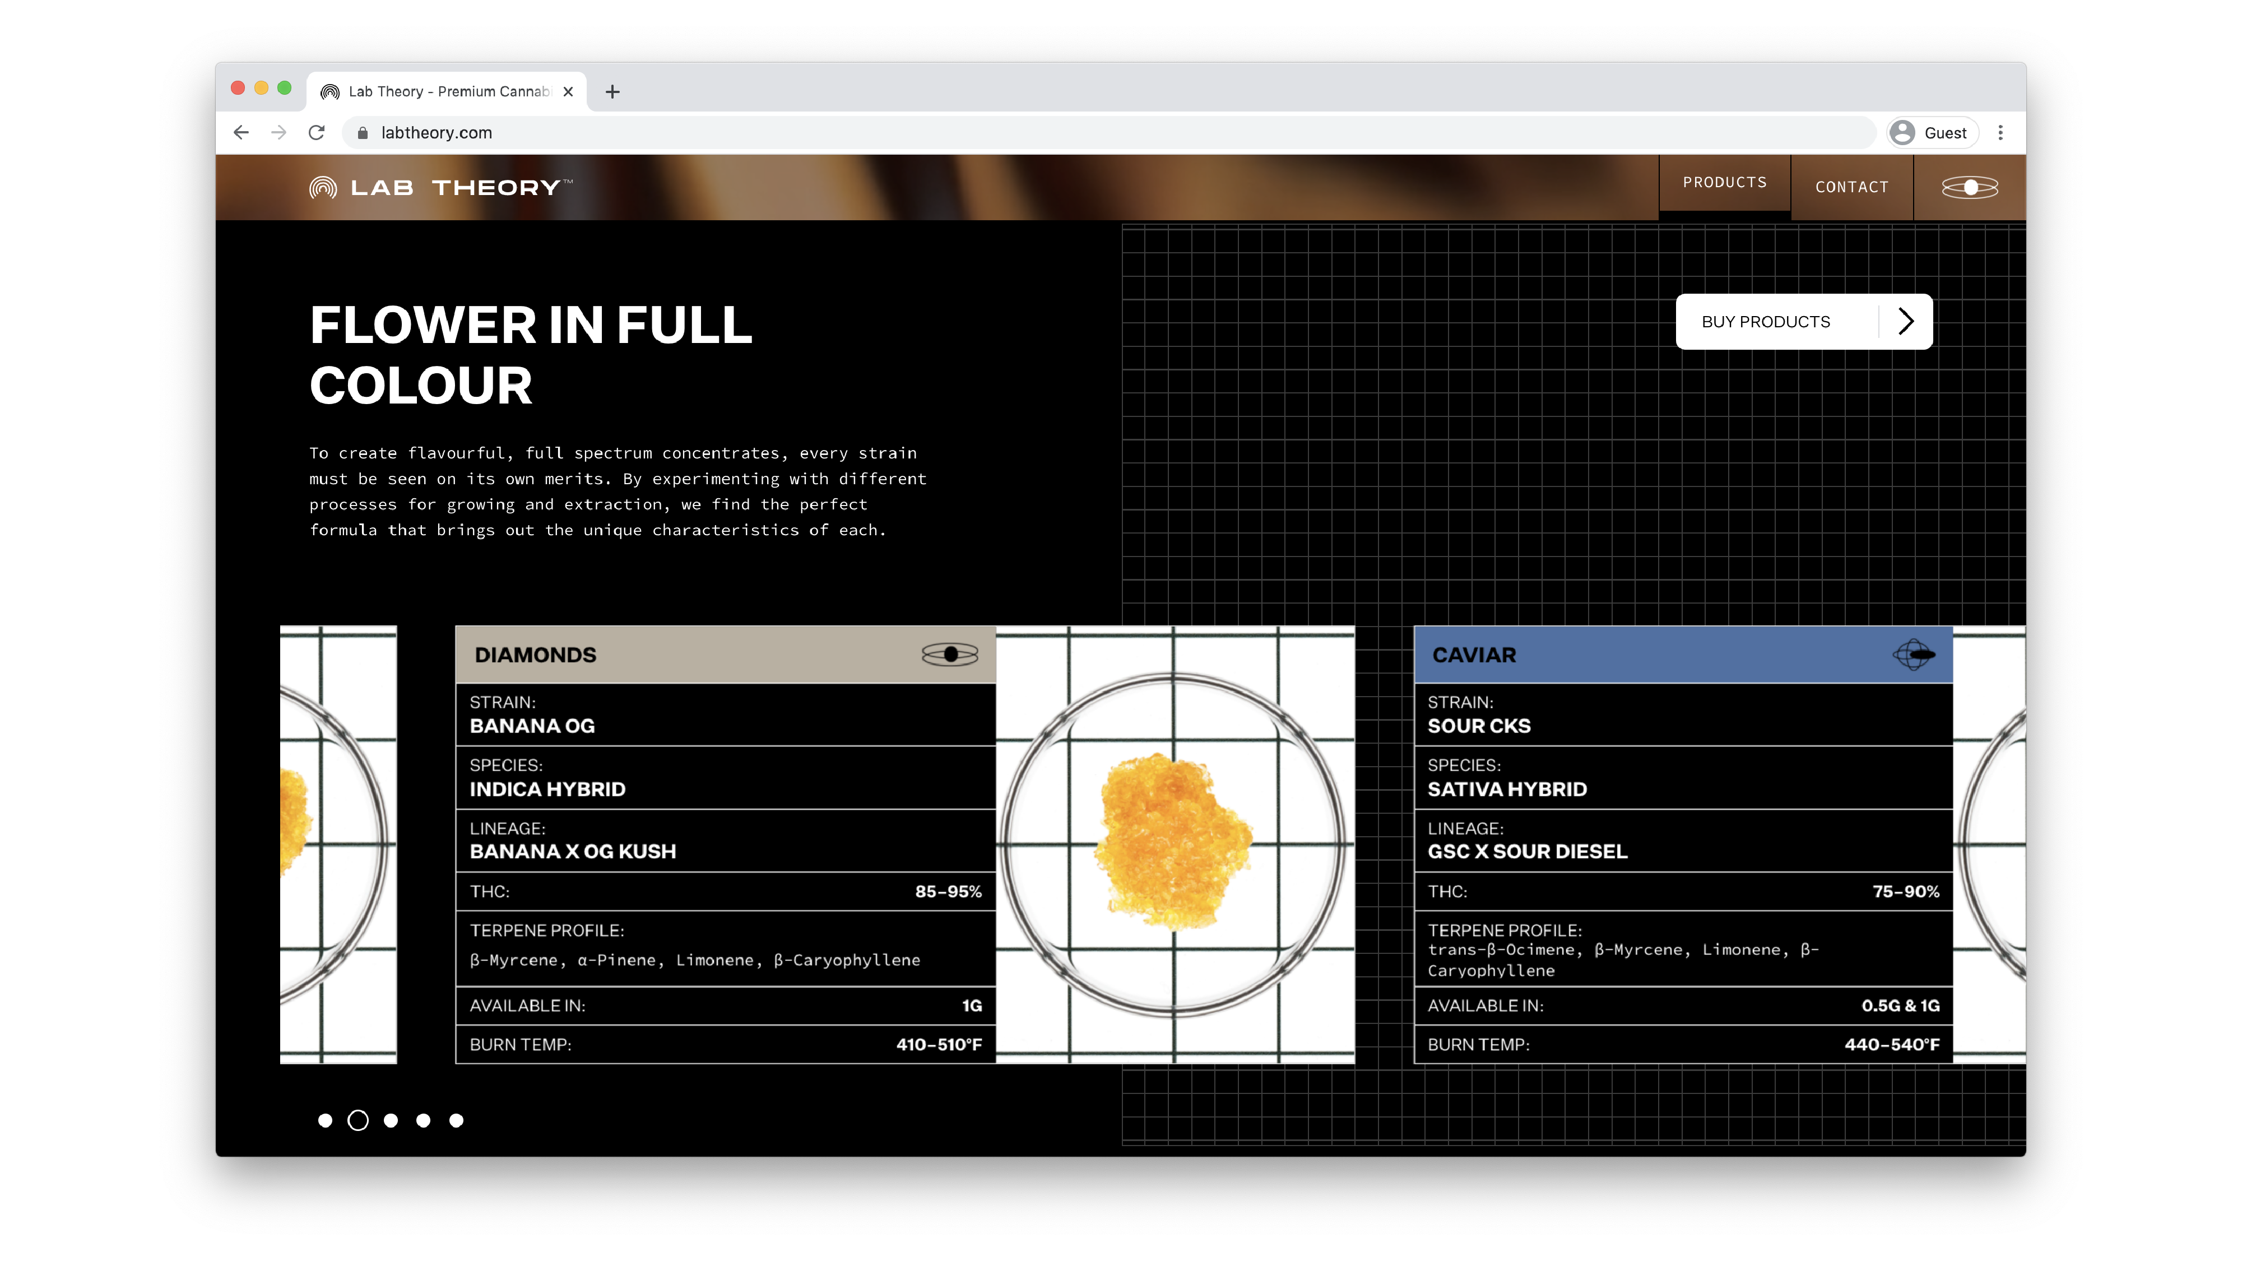Click the intro paragraph about concentrates
Viewport: 2242px width, 1261px height.
tap(618, 491)
